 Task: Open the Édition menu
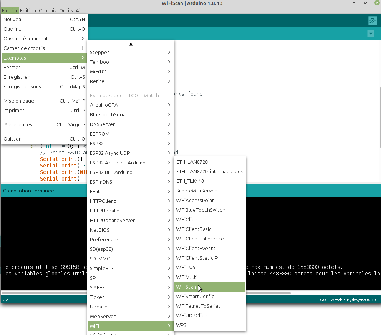(x=28, y=10)
